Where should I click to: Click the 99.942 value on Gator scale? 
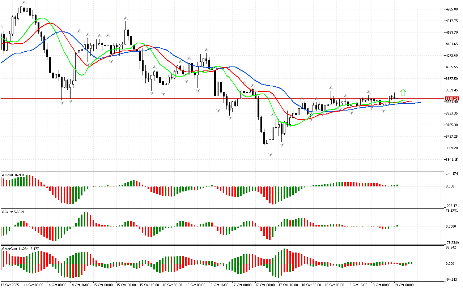click(451, 247)
